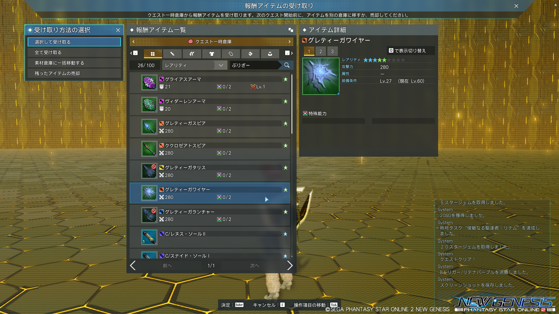Click the 前へ previous page button
The width and height of the screenshot is (559, 314).
(x=167, y=266)
